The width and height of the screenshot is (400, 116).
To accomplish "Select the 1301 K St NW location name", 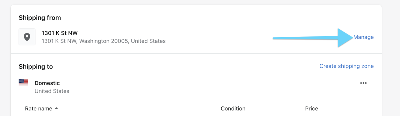I will point(59,33).
